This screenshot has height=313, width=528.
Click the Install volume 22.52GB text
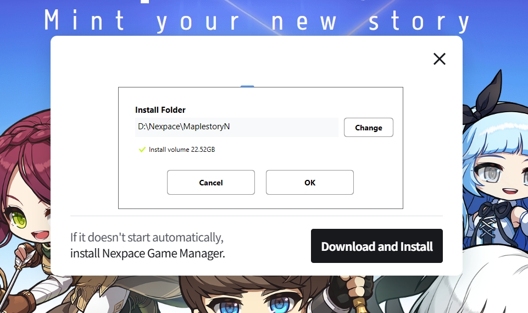[x=182, y=150]
